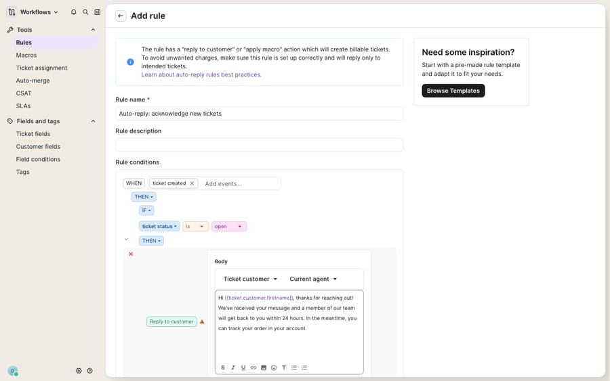This screenshot has height=381, width=610.
Task: Click the warning triangle beside Reply to customer
Action: 202,321
